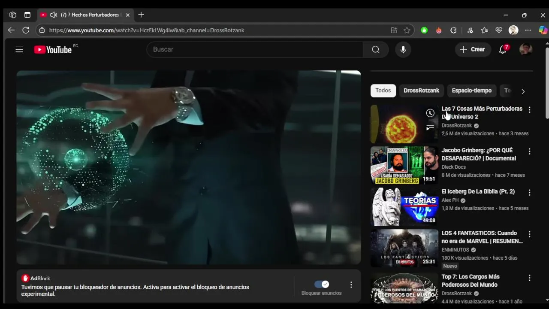Visit the Alex PH channel
Screen dimensions: 549x309
450,200
